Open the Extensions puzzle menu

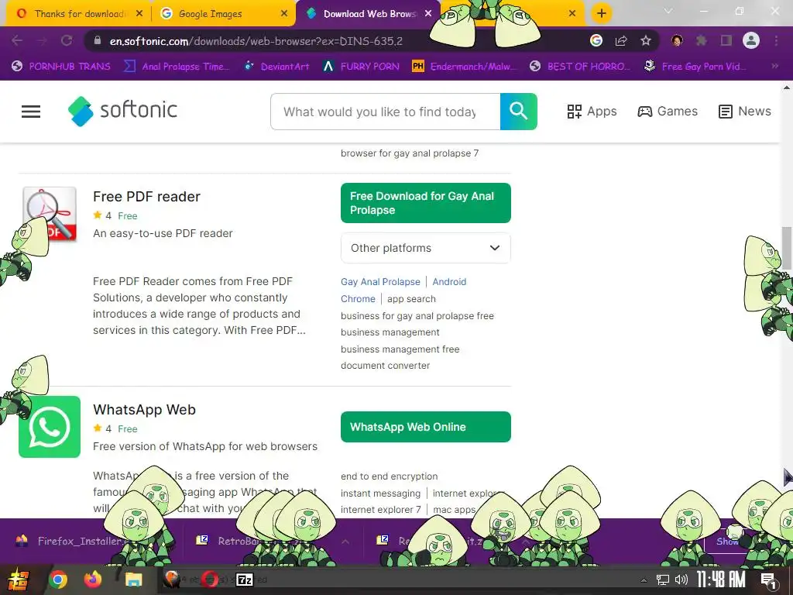tap(702, 40)
